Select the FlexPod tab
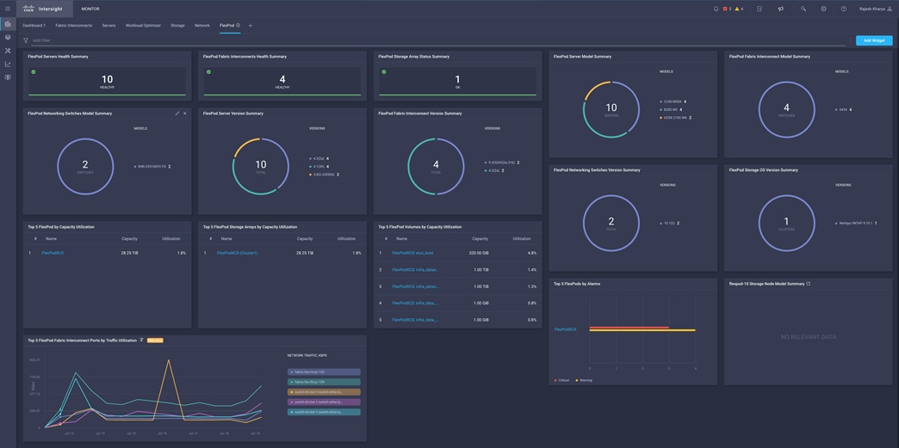899x448 pixels. point(226,25)
